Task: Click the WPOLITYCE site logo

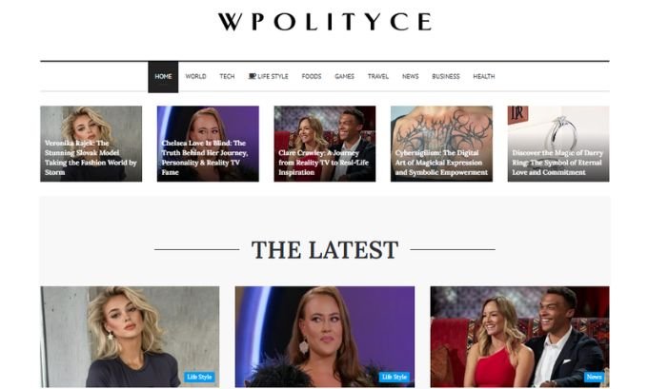Action: (x=325, y=22)
